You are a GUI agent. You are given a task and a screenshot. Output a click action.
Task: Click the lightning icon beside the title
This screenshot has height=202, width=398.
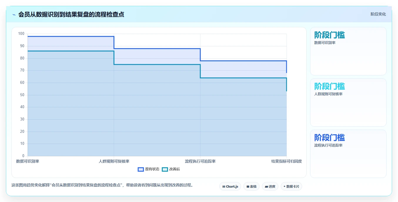(14, 15)
